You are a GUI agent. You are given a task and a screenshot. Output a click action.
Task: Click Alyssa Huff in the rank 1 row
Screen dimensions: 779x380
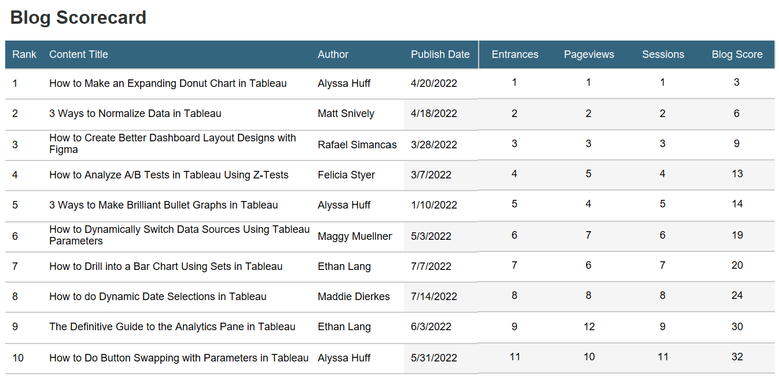344,83
